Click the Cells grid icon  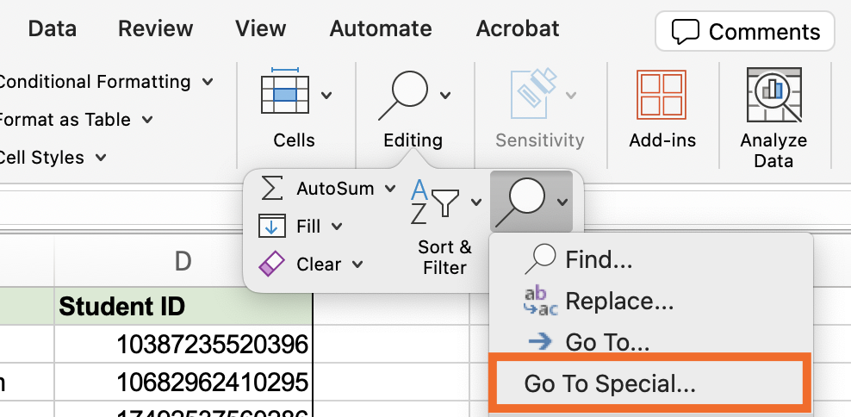[x=285, y=91]
